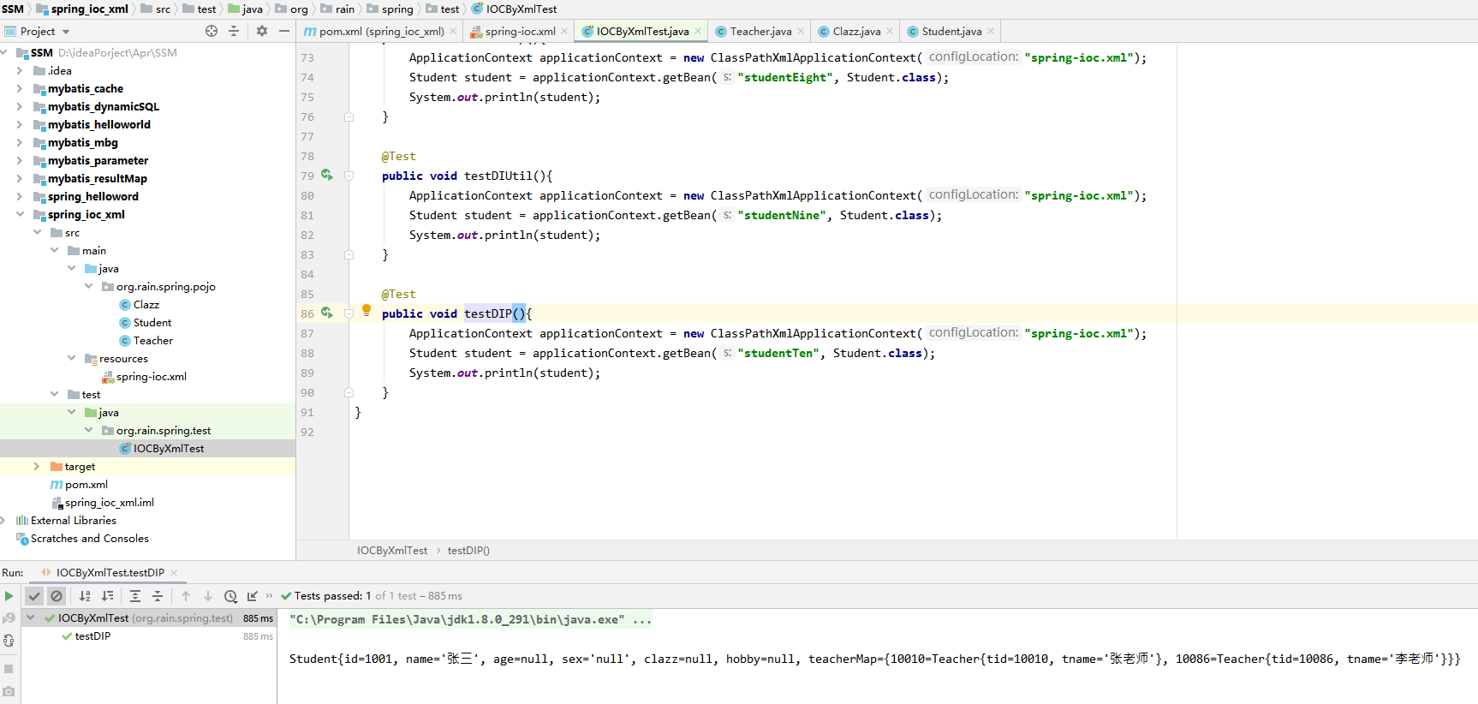Open test history clock icon
This screenshot has height=704, width=1478.
click(230, 596)
